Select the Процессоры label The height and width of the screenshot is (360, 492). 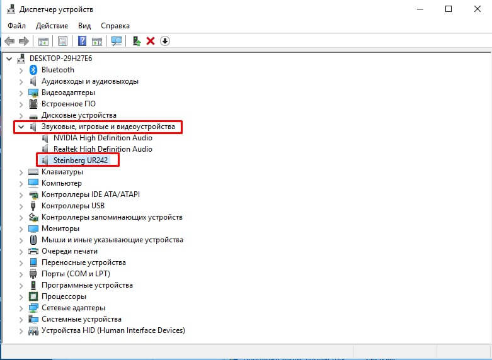[64, 296]
